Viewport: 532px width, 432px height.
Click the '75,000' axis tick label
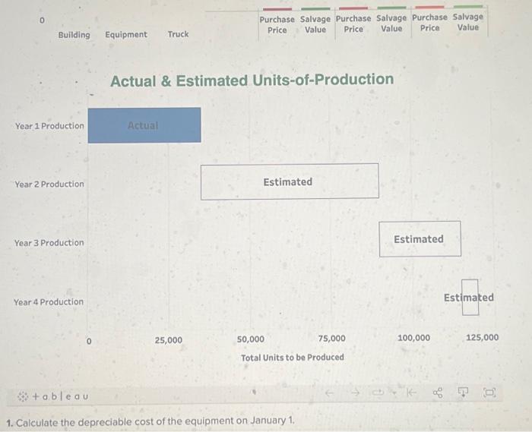332,339
